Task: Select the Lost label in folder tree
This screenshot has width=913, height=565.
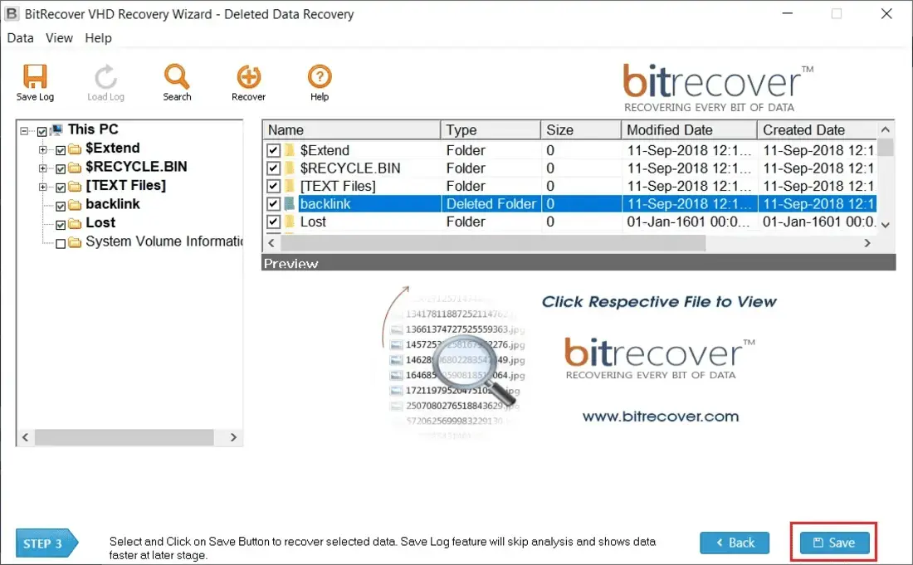Action: coord(100,223)
